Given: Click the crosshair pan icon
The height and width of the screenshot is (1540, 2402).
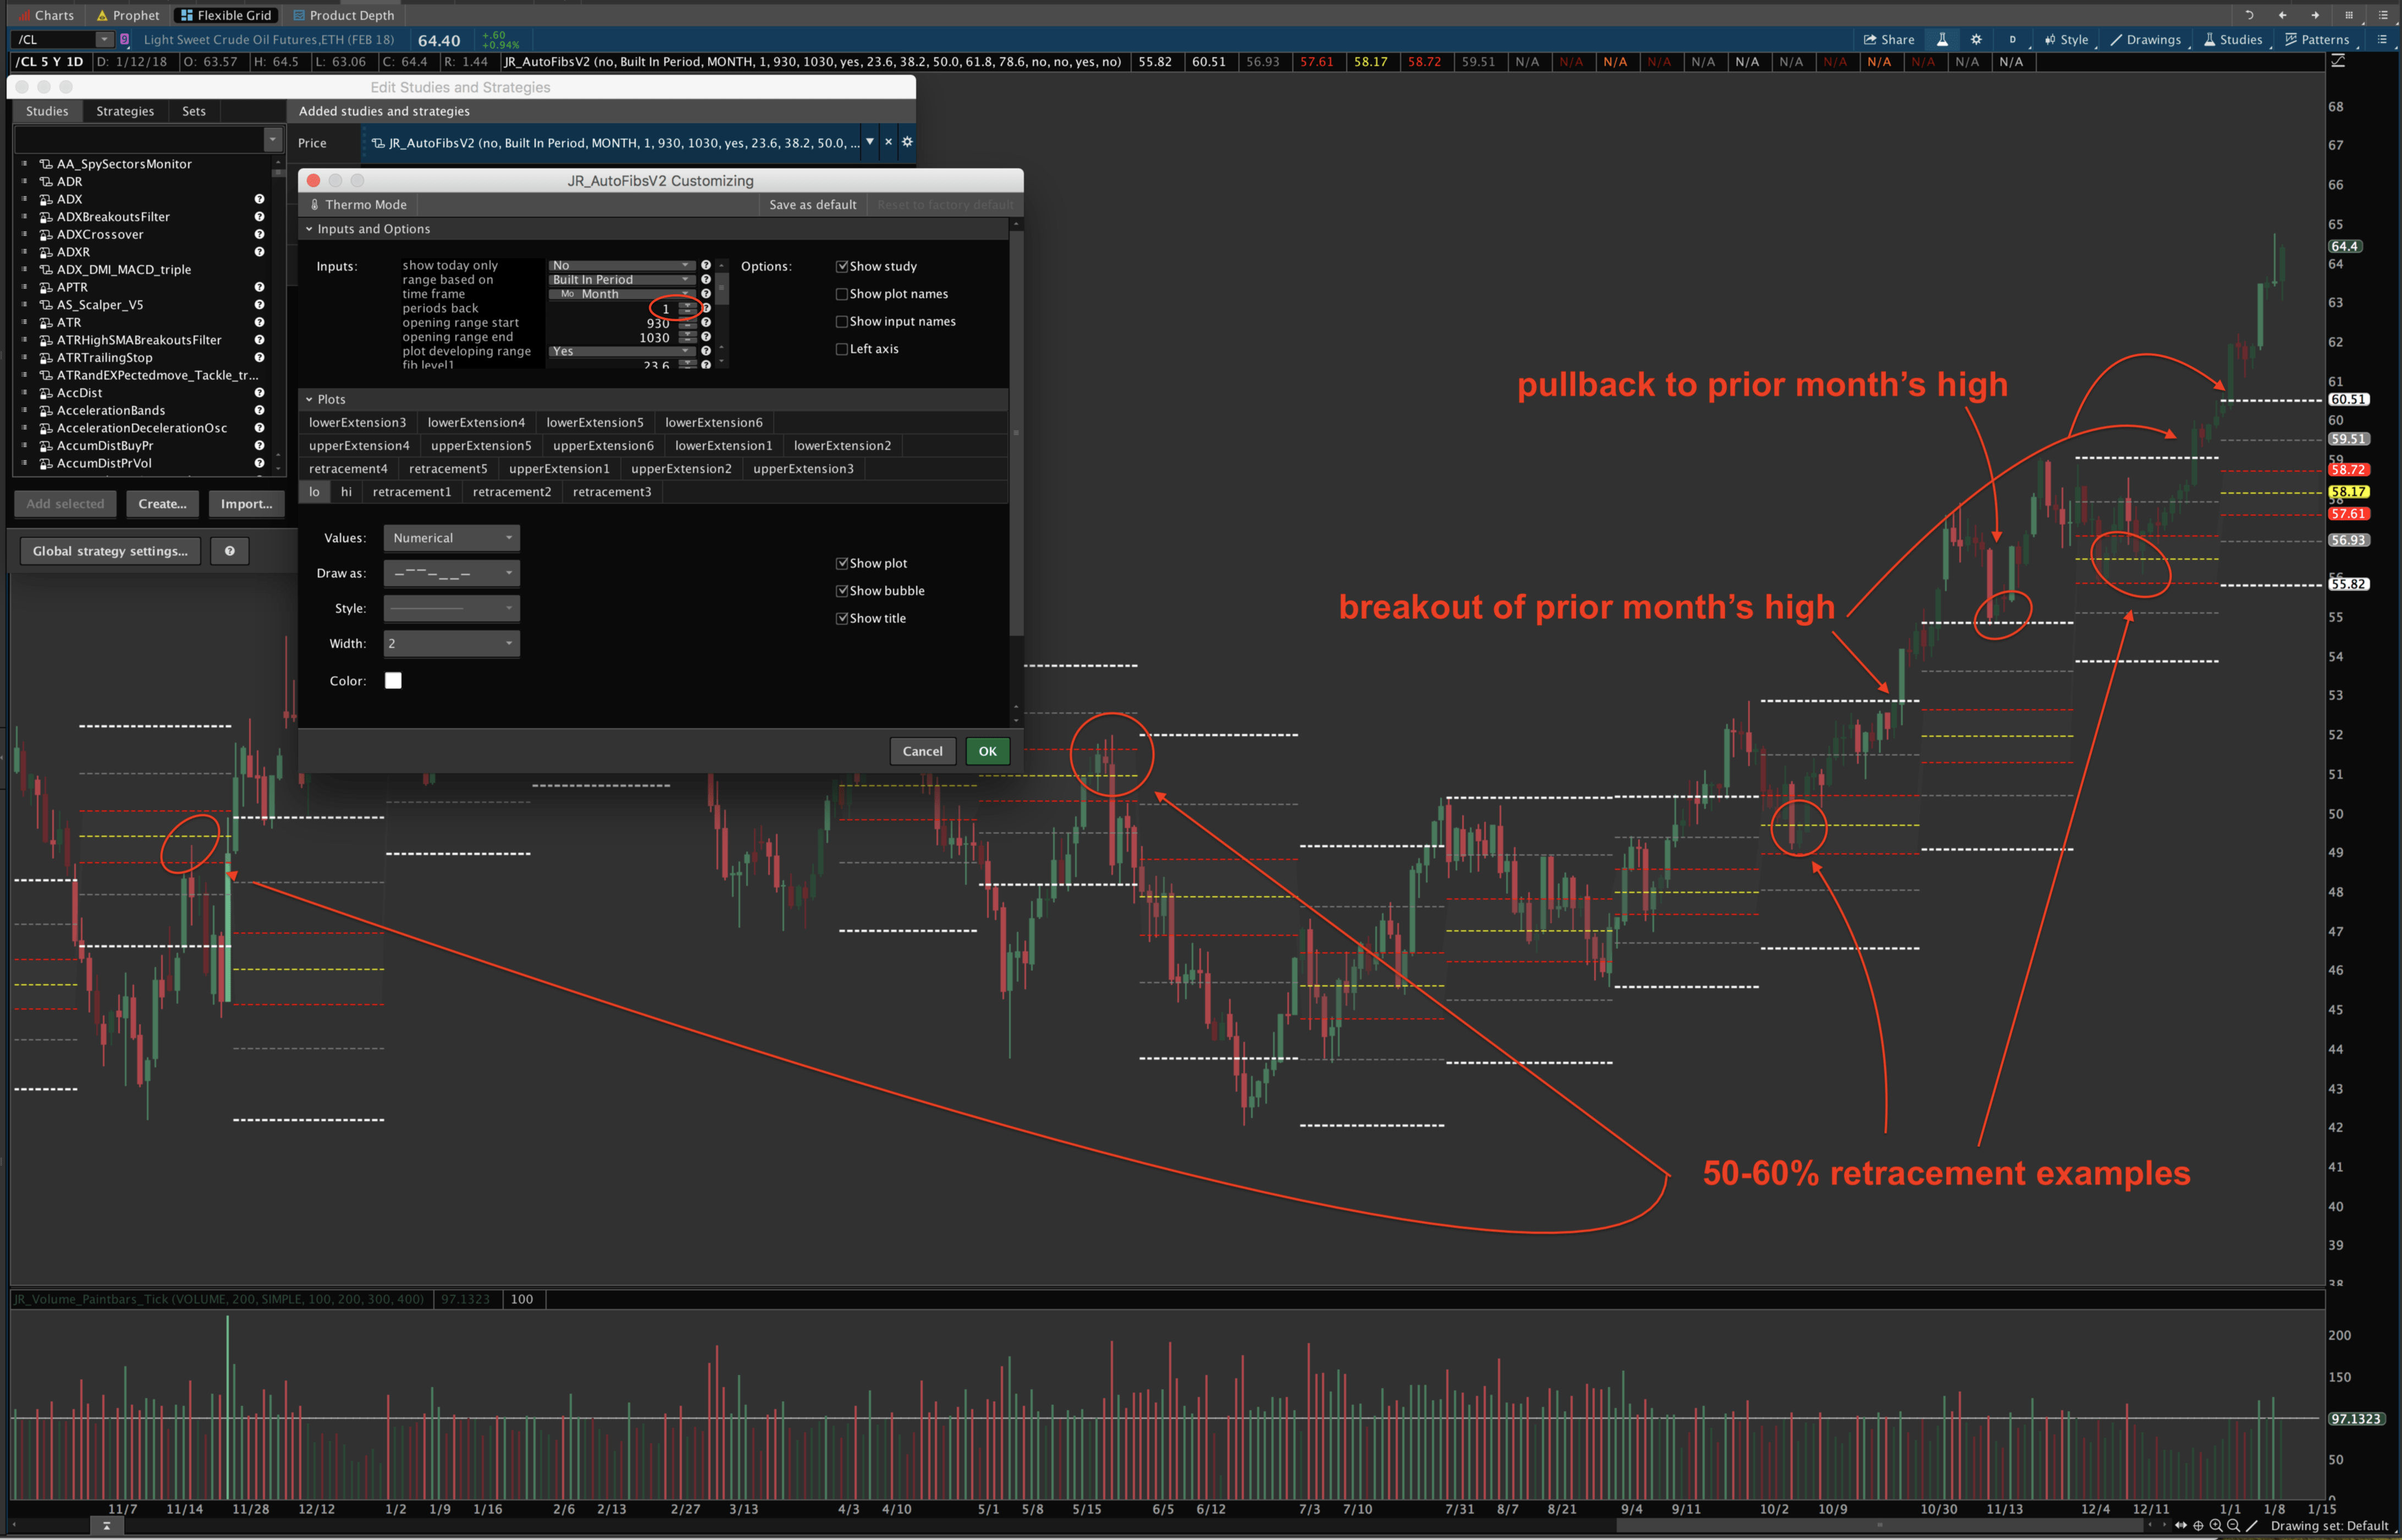Looking at the screenshot, I should [2198, 1525].
